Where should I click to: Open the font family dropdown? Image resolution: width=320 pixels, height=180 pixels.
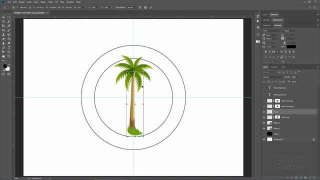click(272, 30)
